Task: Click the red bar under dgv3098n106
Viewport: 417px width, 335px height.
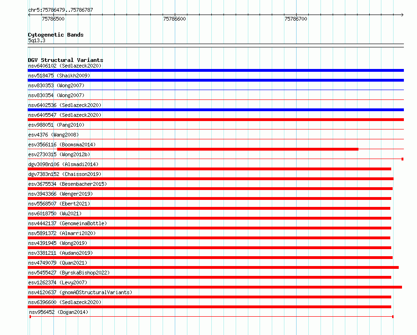Action: click(209, 169)
